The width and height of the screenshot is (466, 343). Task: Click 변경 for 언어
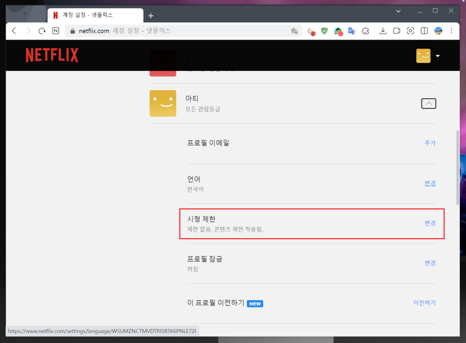(x=430, y=183)
